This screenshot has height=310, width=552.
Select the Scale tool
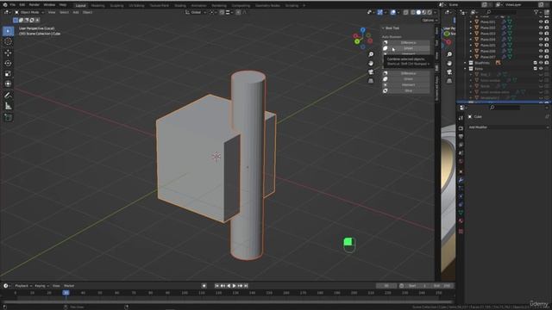(8, 74)
